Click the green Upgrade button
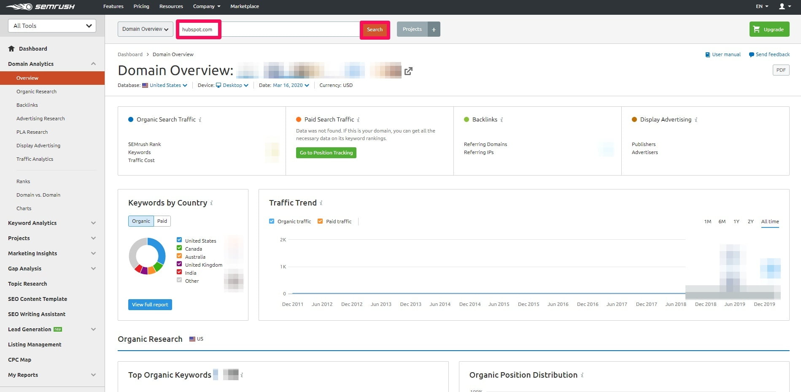This screenshot has height=392, width=801. coord(769,29)
